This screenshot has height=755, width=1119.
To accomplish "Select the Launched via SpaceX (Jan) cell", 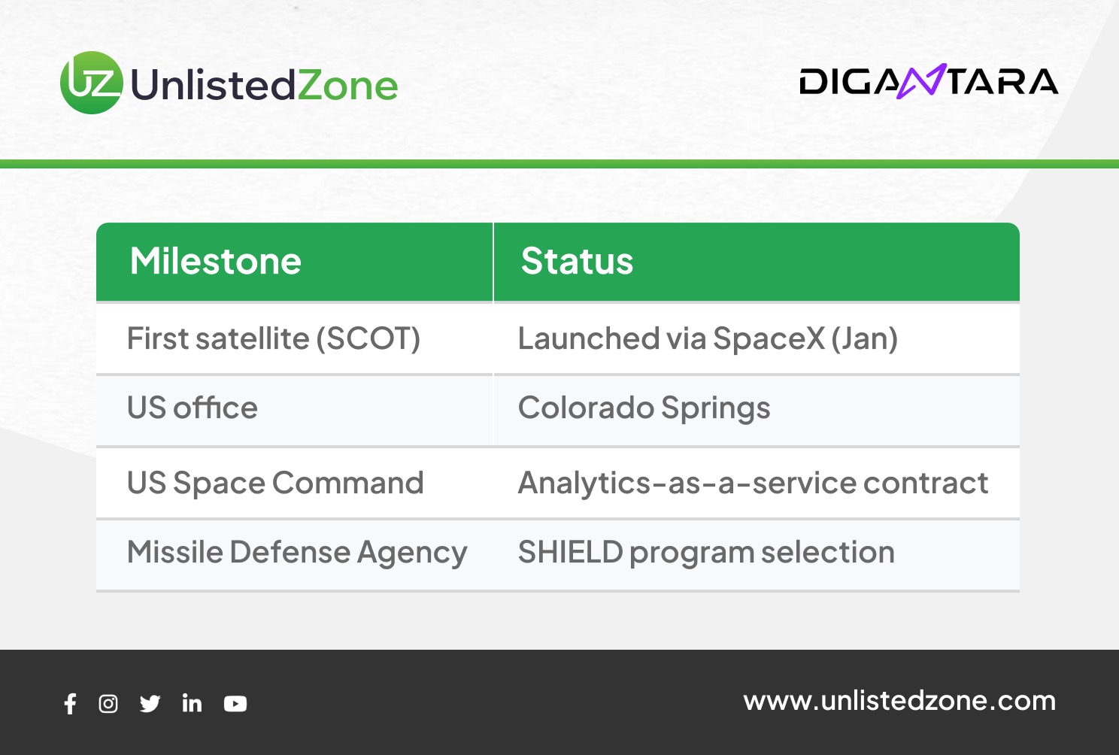I will tap(708, 338).
